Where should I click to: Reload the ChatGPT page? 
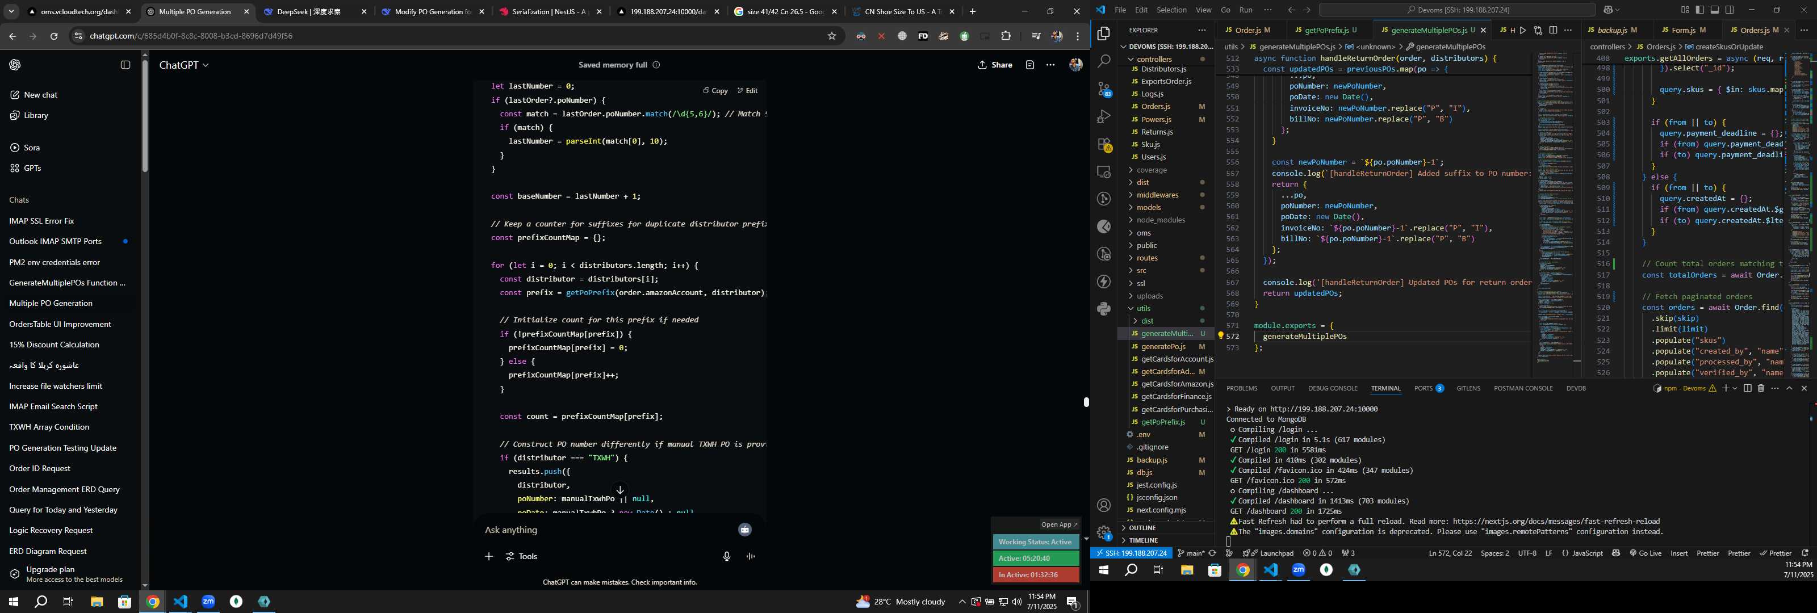53,36
